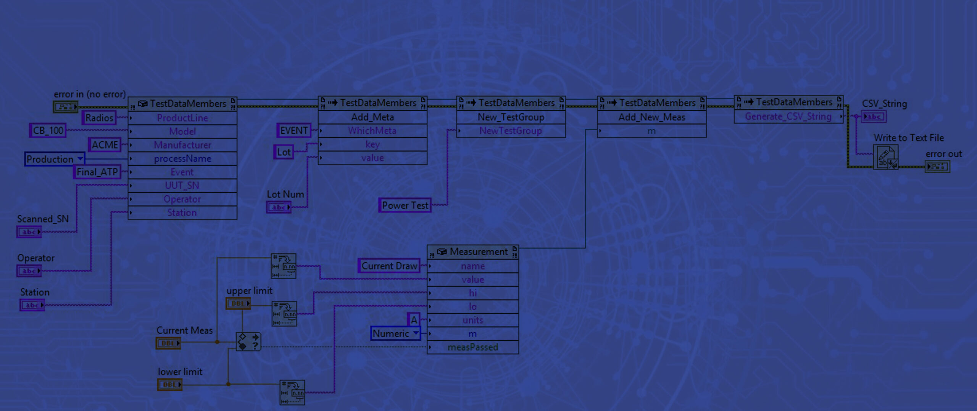Click the number-to-string converter wired to upper limit

(284, 314)
